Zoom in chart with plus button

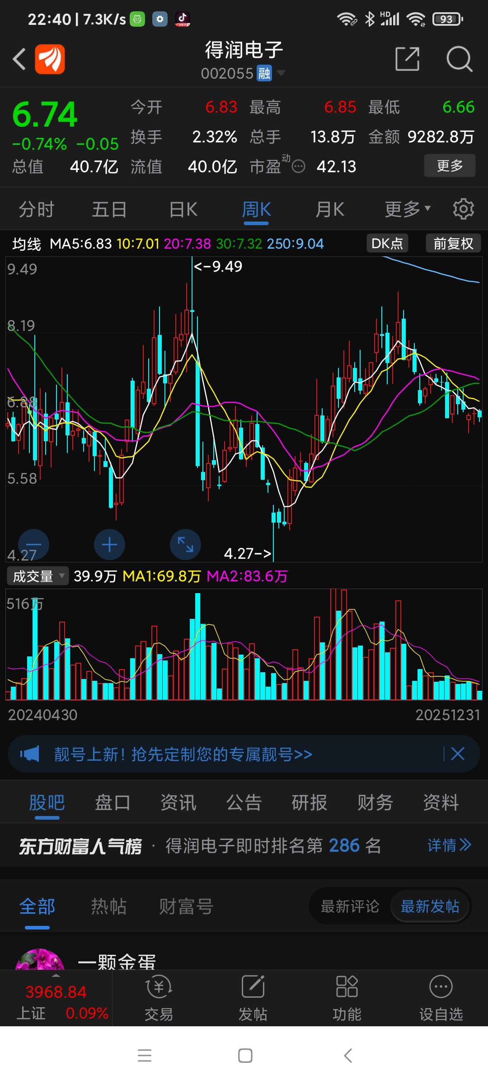[109, 545]
